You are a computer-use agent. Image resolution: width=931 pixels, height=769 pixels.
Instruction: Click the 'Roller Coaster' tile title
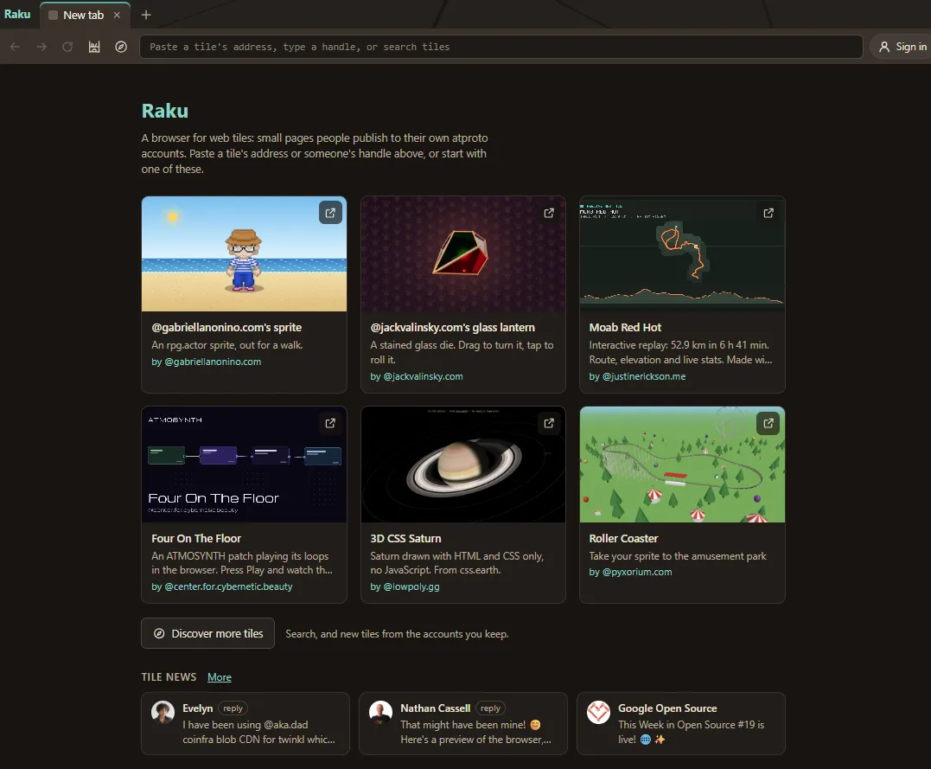(623, 538)
